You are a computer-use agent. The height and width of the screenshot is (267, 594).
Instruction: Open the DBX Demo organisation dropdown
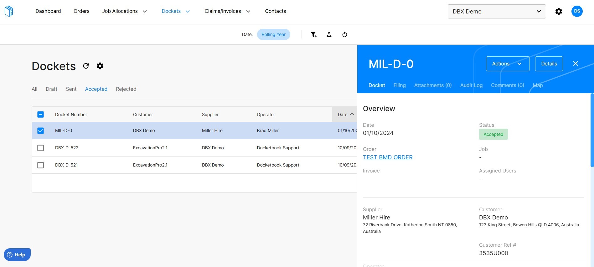coord(496,12)
